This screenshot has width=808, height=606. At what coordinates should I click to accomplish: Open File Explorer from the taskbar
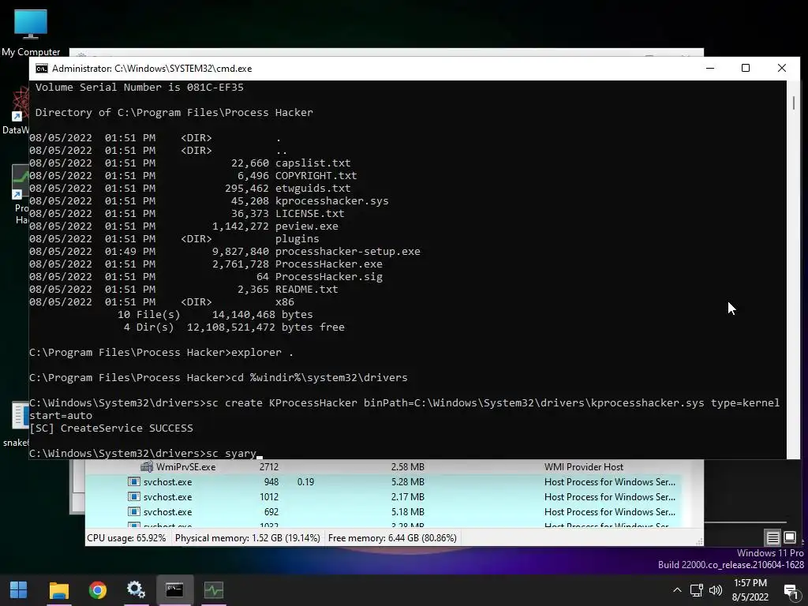(x=58, y=589)
